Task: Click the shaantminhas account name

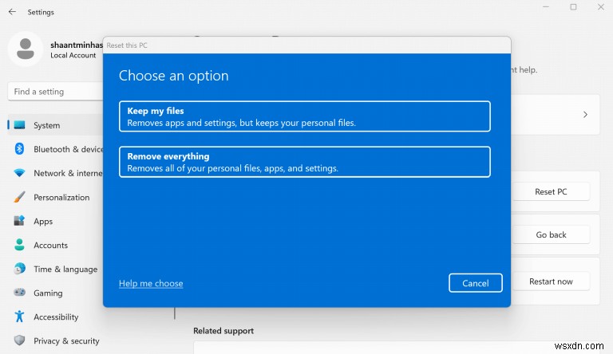Action: coord(77,45)
